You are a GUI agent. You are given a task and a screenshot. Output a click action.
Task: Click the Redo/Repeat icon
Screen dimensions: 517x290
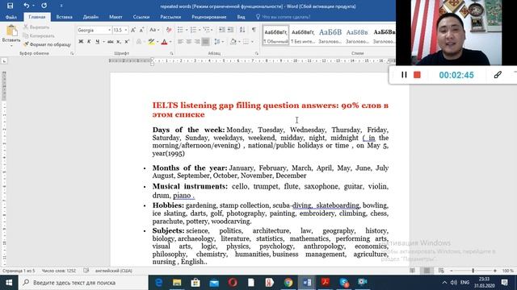pos(44,6)
